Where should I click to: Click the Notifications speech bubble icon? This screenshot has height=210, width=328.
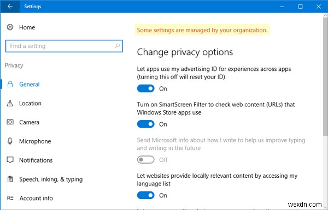pyautogui.click(x=10, y=160)
